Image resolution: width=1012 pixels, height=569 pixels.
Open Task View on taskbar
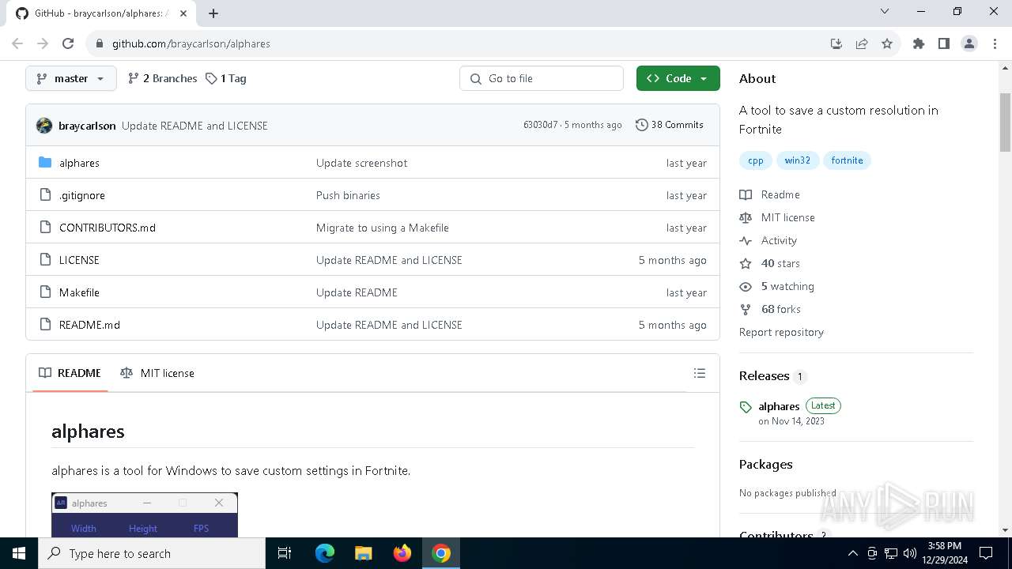tap(285, 553)
